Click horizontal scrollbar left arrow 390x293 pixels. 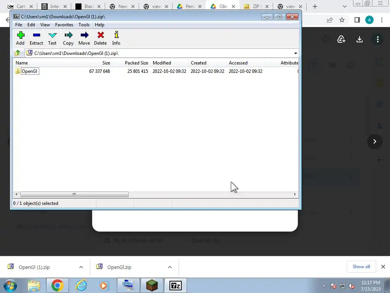click(16, 194)
